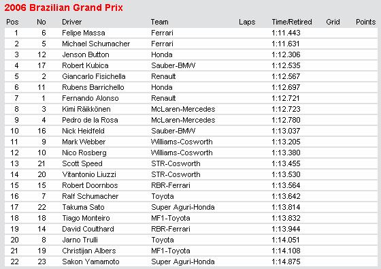
Task: Select the Points column header
Action: point(366,22)
